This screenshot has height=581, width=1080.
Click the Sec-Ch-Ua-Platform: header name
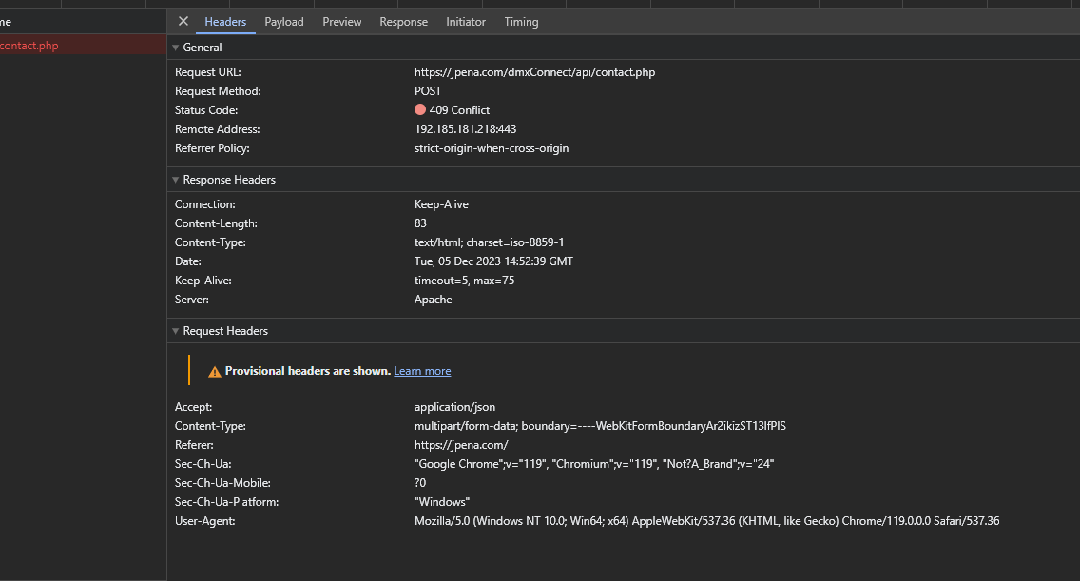pyautogui.click(x=226, y=502)
